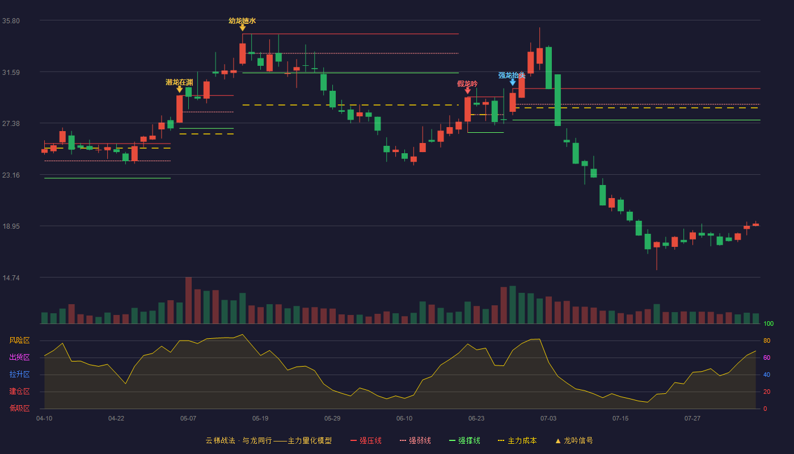Toggle the 主力成本 legend entry
This screenshot has width=794, height=454.
coord(517,440)
